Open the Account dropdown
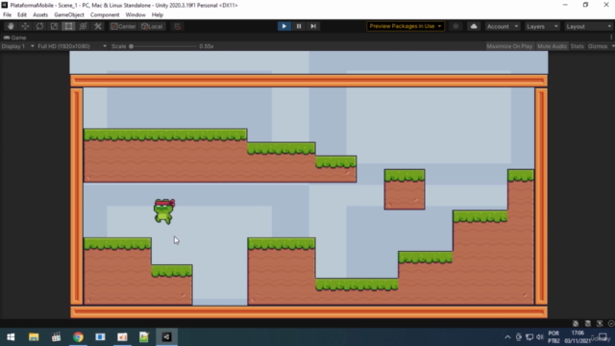Screen dimensions: 615x346 [x=503, y=26]
